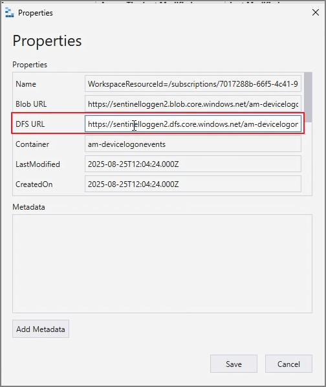Screen dimensions: 326x387
Task: Click the large "Properties" heading
Action: click(x=47, y=41)
